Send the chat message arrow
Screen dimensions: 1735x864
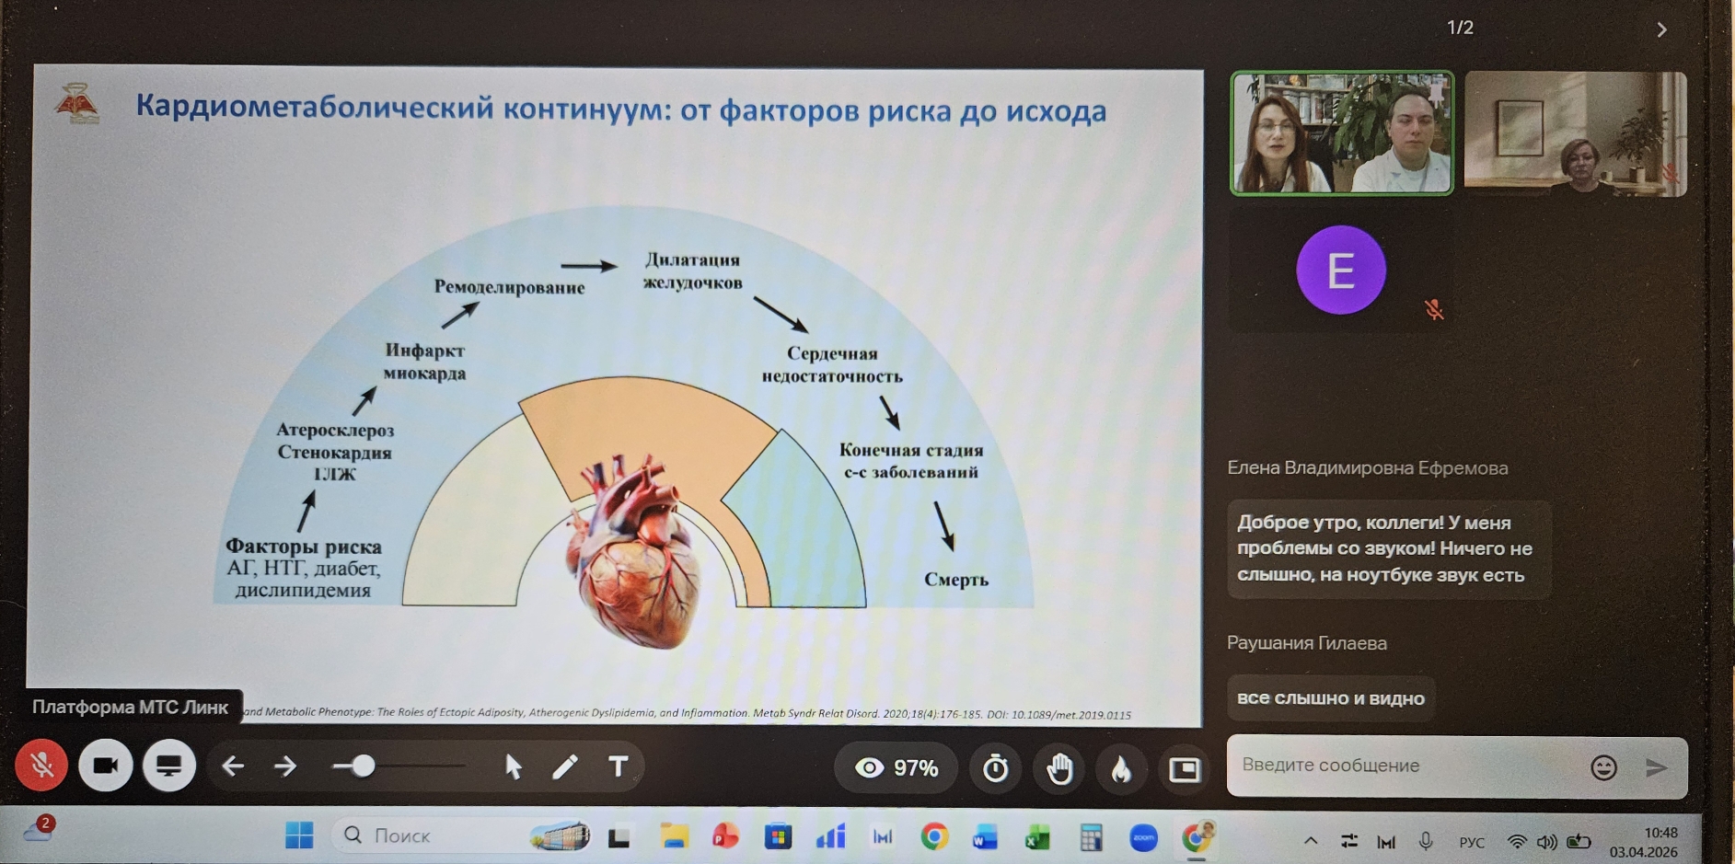coord(1656,767)
